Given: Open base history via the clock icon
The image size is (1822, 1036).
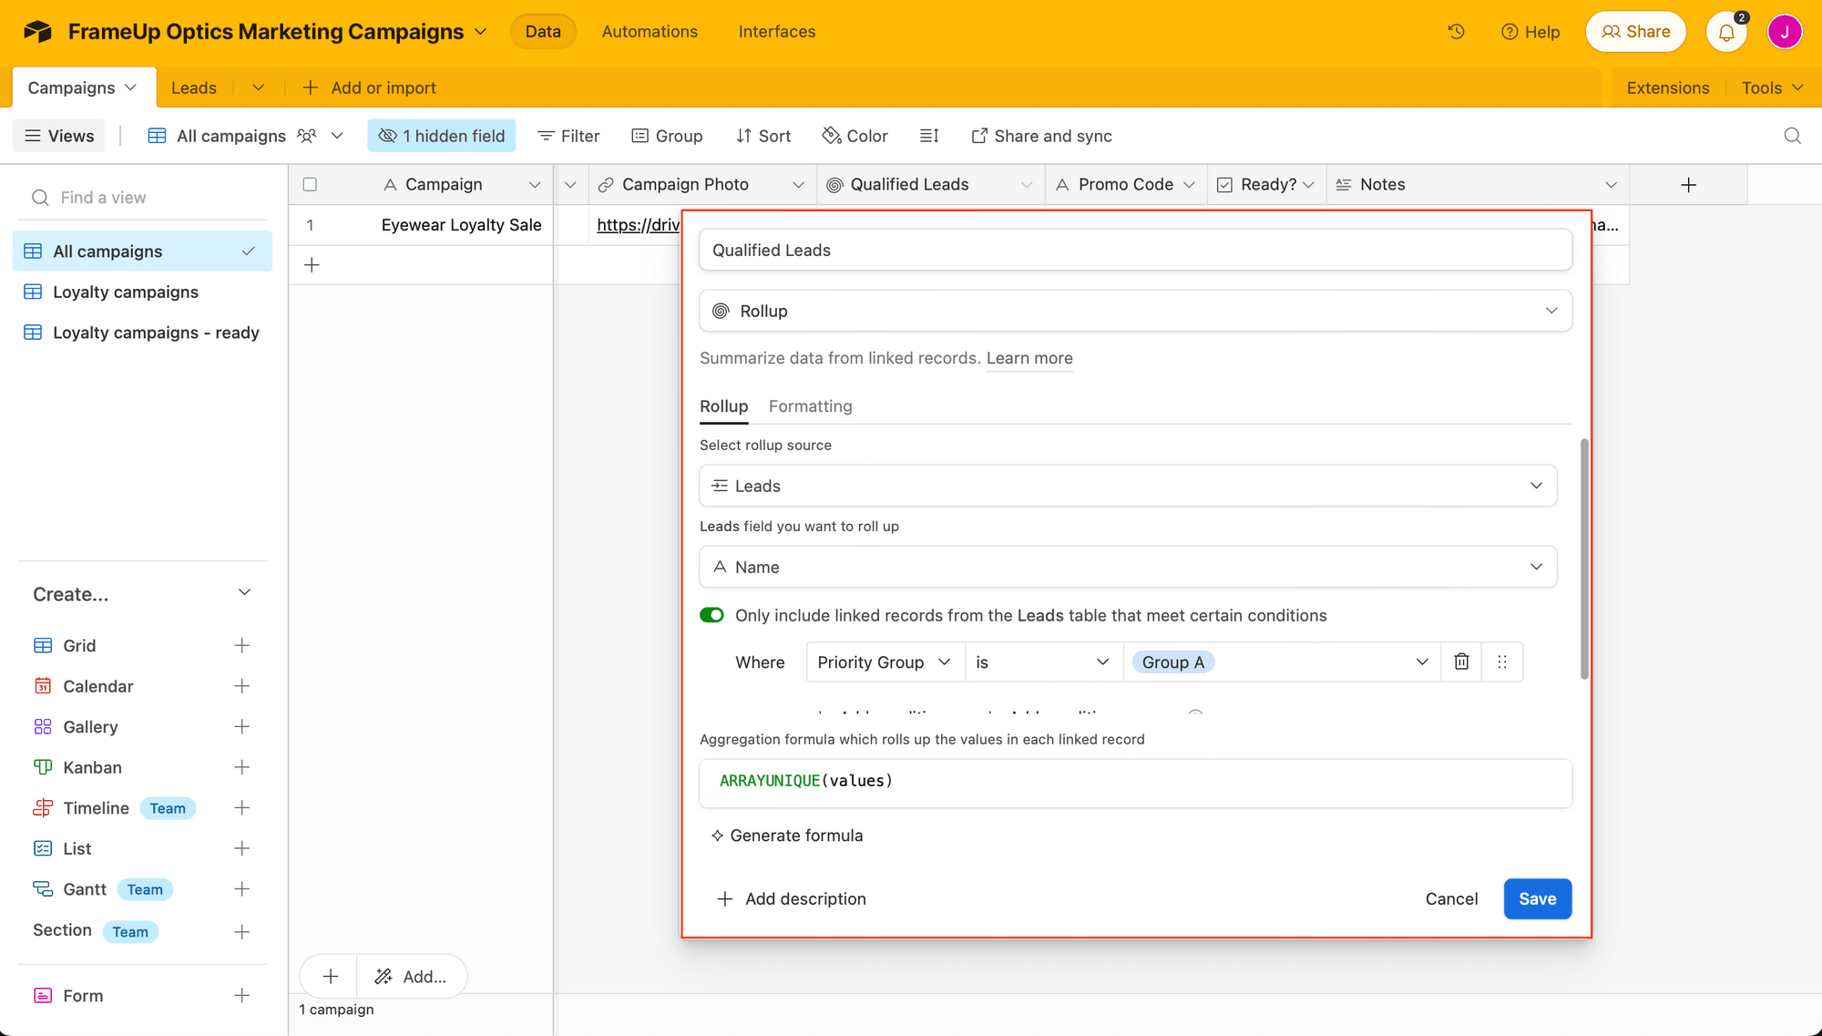Looking at the screenshot, I should [1456, 30].
